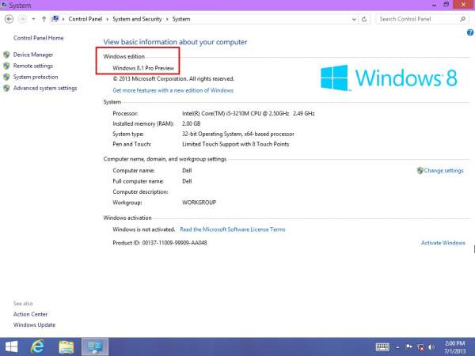The height and width of the screenshot is (356, 475).
Task: Open Advanced system settings
Action: coord(45,88)
